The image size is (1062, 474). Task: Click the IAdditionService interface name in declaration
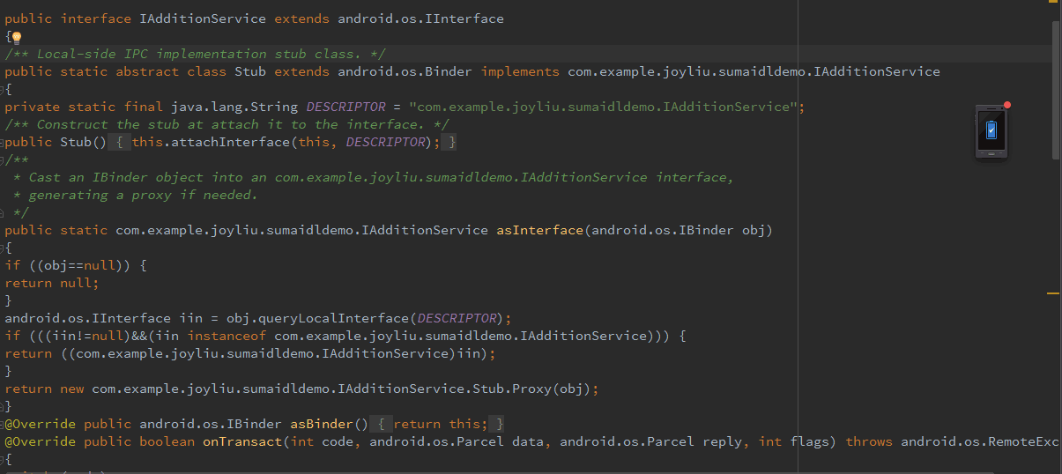203,19
